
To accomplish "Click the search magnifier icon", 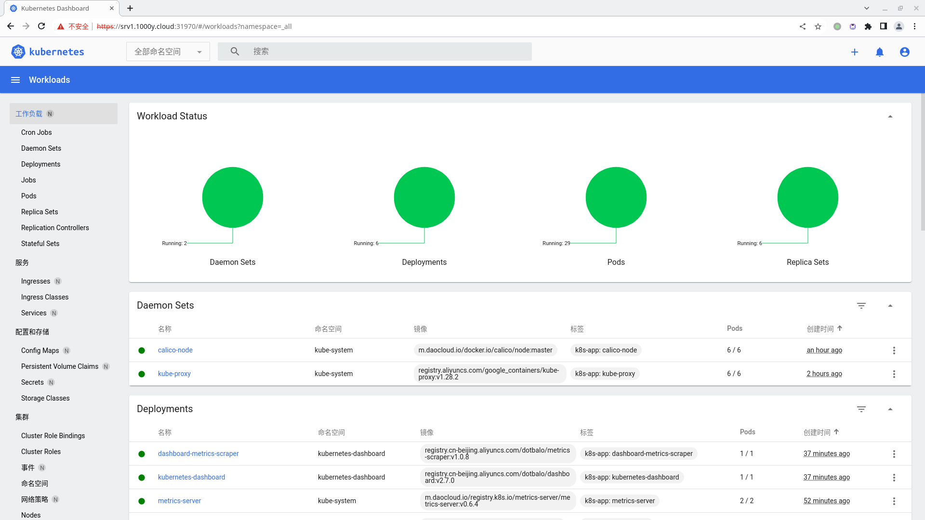I will click(235, 52).
